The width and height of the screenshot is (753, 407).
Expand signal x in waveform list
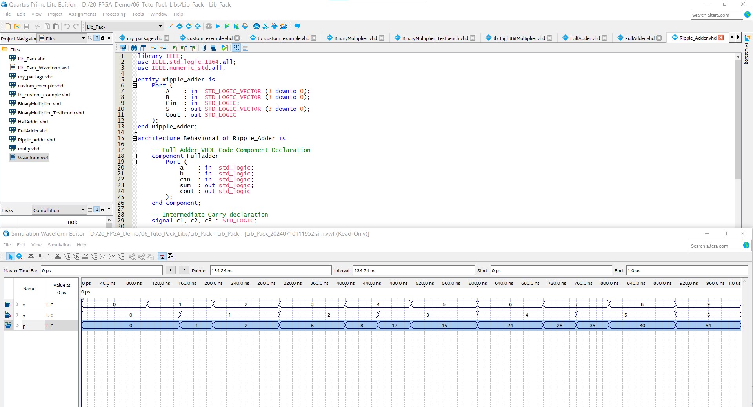coord(18,304)
